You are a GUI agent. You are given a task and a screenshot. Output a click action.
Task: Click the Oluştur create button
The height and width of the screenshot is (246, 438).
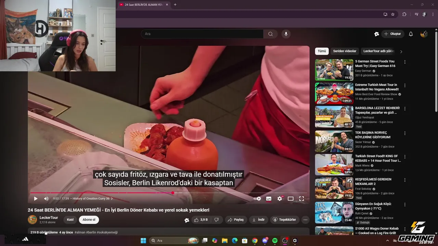pos(392,34)
